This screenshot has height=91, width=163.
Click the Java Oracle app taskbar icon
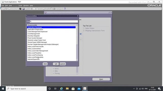click(x=85, y=89)
